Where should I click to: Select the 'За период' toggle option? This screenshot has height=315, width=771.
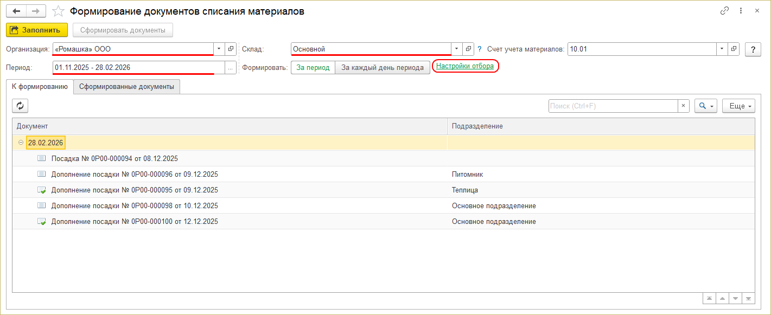313,67
